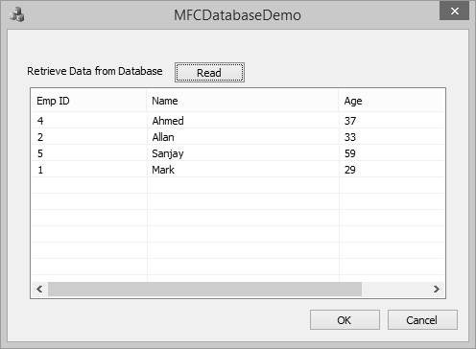Confirm the dialog with OK
This screenshot has height=349, width=476.
click(x=345, y=319)
